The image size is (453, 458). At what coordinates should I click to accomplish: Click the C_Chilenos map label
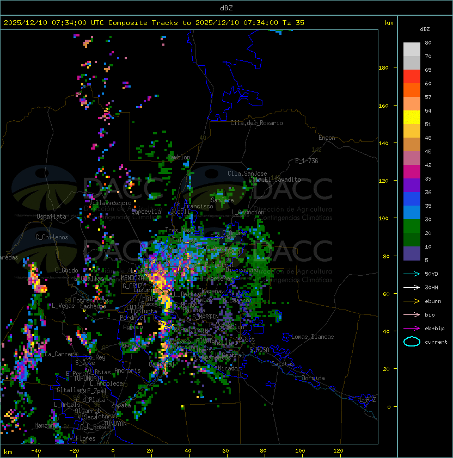point(52,237)
